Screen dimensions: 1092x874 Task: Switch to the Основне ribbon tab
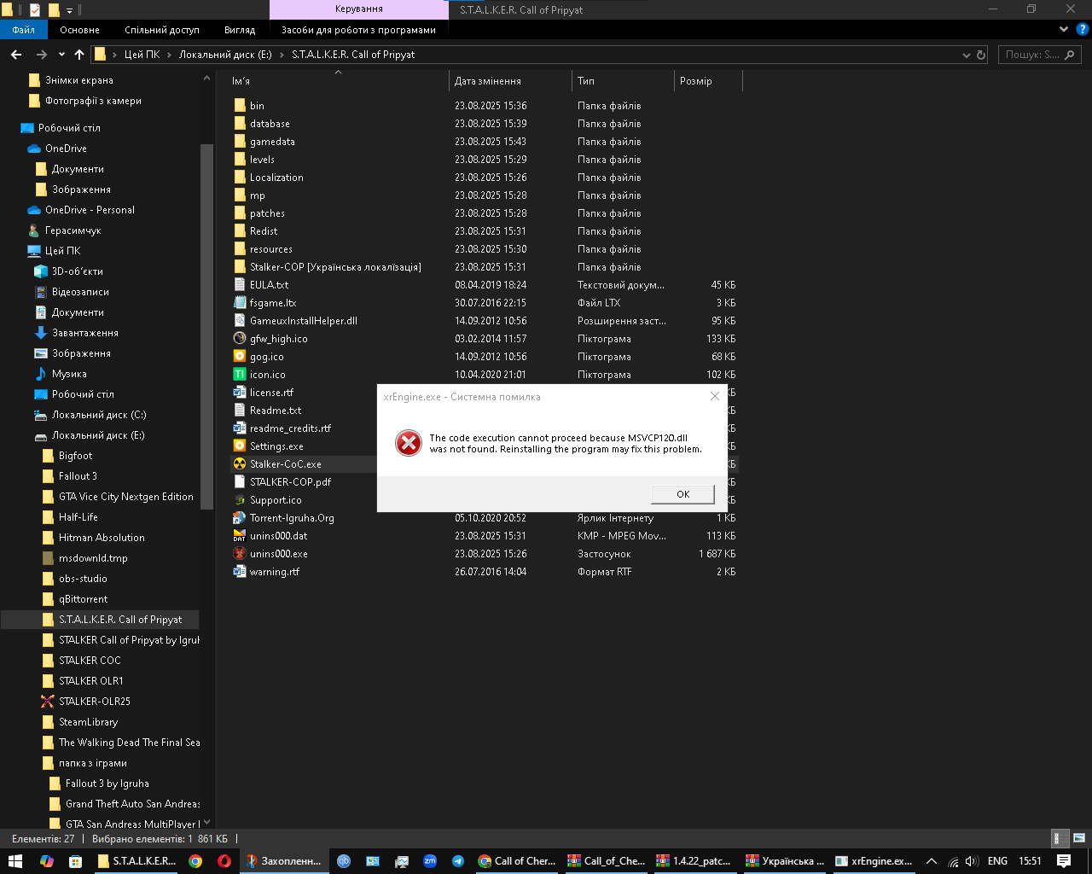(x=79, y=30)
